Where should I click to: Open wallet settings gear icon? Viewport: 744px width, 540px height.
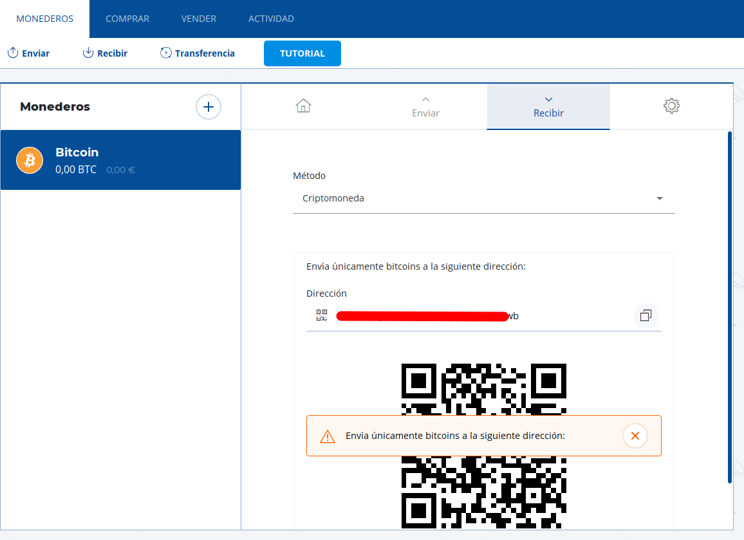click(671, 106)
